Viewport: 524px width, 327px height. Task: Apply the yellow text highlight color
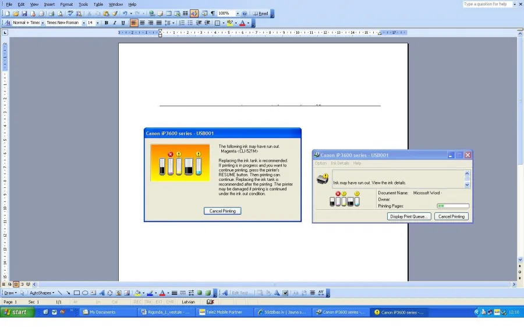click(230, 23)
